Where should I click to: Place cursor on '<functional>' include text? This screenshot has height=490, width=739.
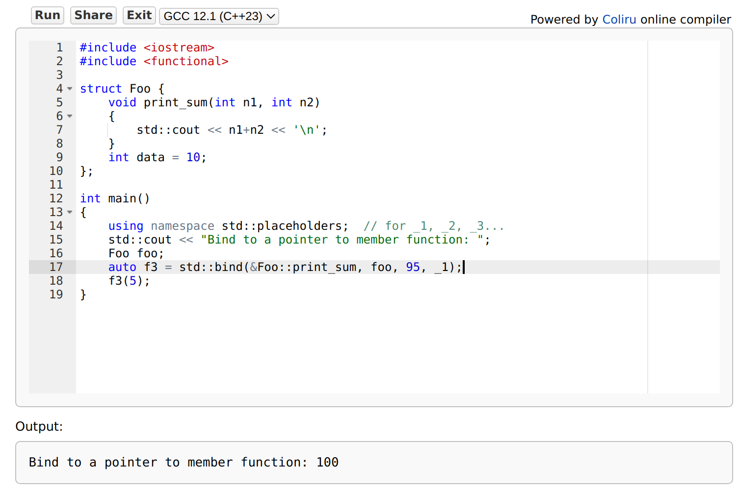[186, 61]
